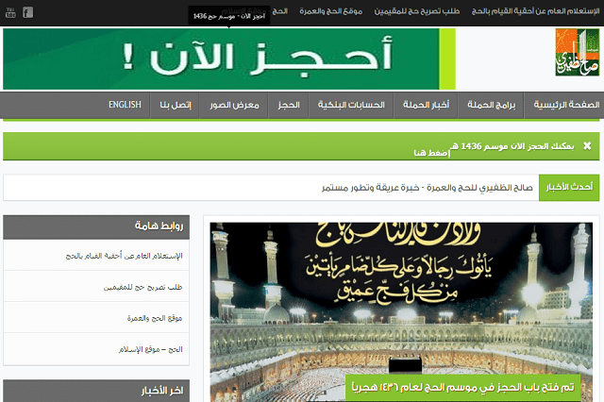Open news ticker headline 'صالح الظفيري للحج والعمرة'
The image size is (604, 402).
[x=428, y=188]
